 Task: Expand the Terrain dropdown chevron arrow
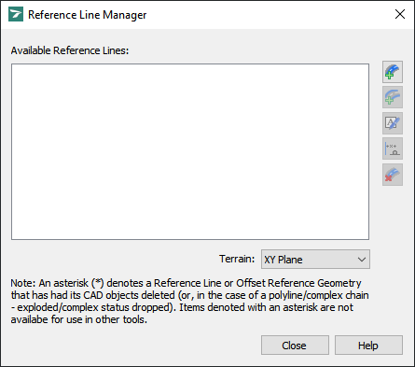[x=361, y=260]
